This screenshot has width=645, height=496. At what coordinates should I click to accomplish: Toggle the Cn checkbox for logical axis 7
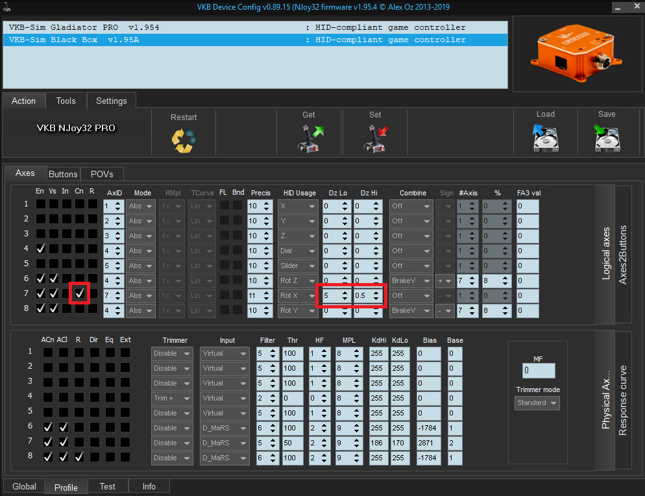79,293
